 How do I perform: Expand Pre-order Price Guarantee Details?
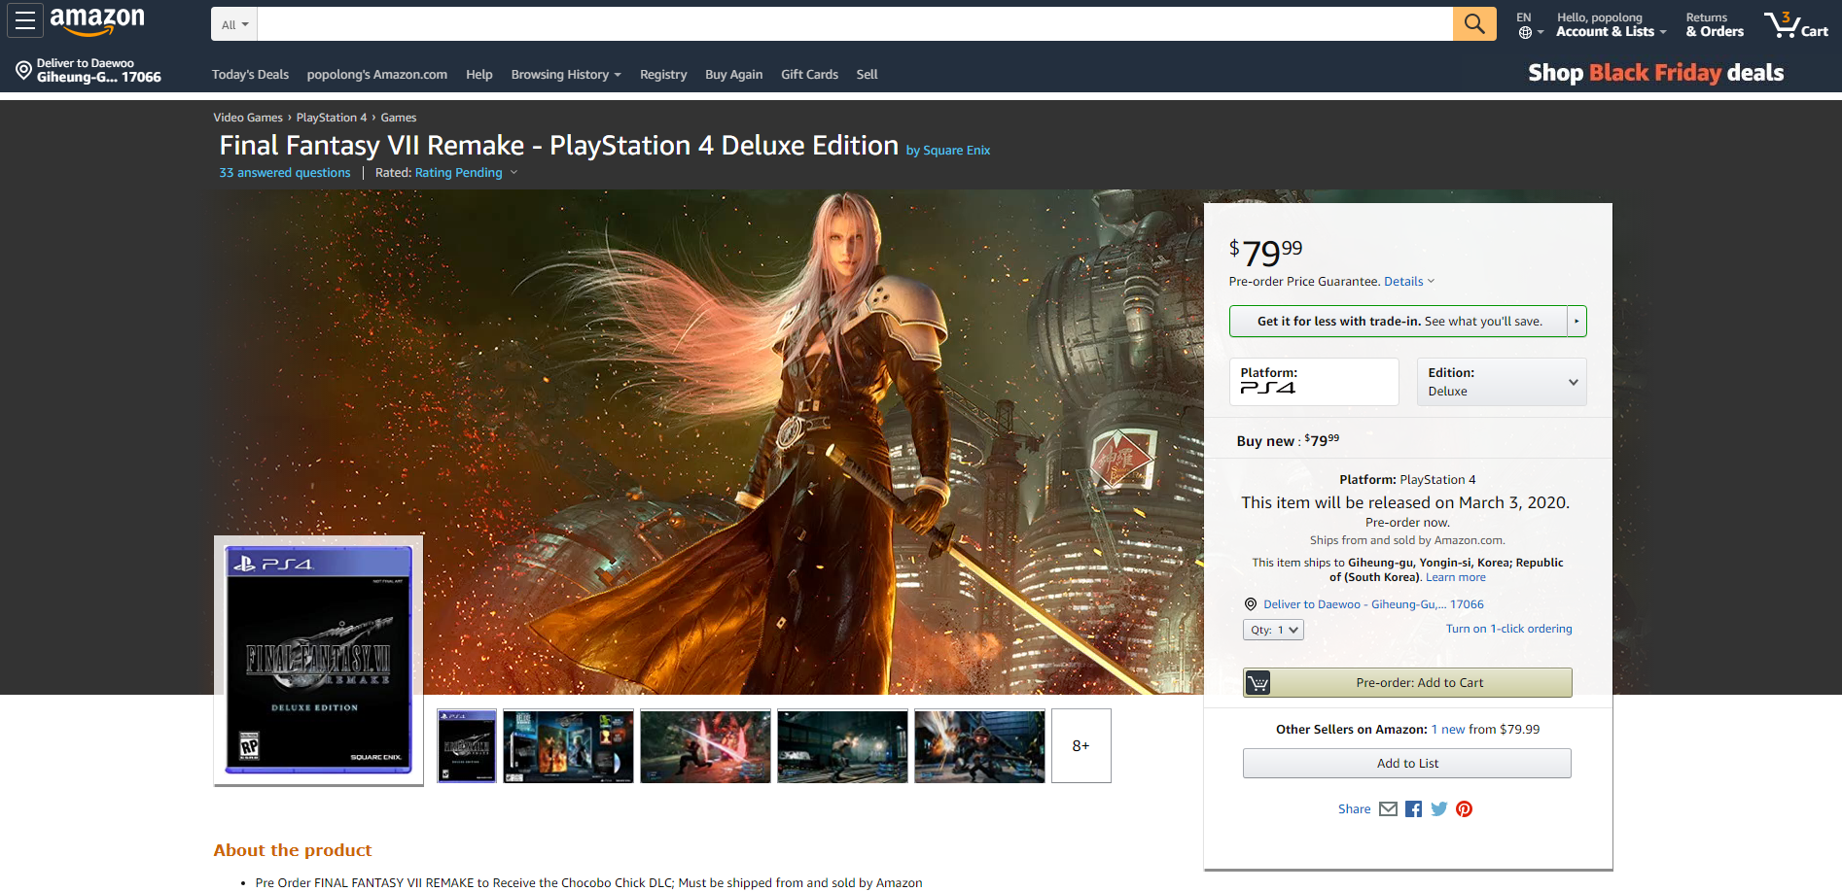1409,282
